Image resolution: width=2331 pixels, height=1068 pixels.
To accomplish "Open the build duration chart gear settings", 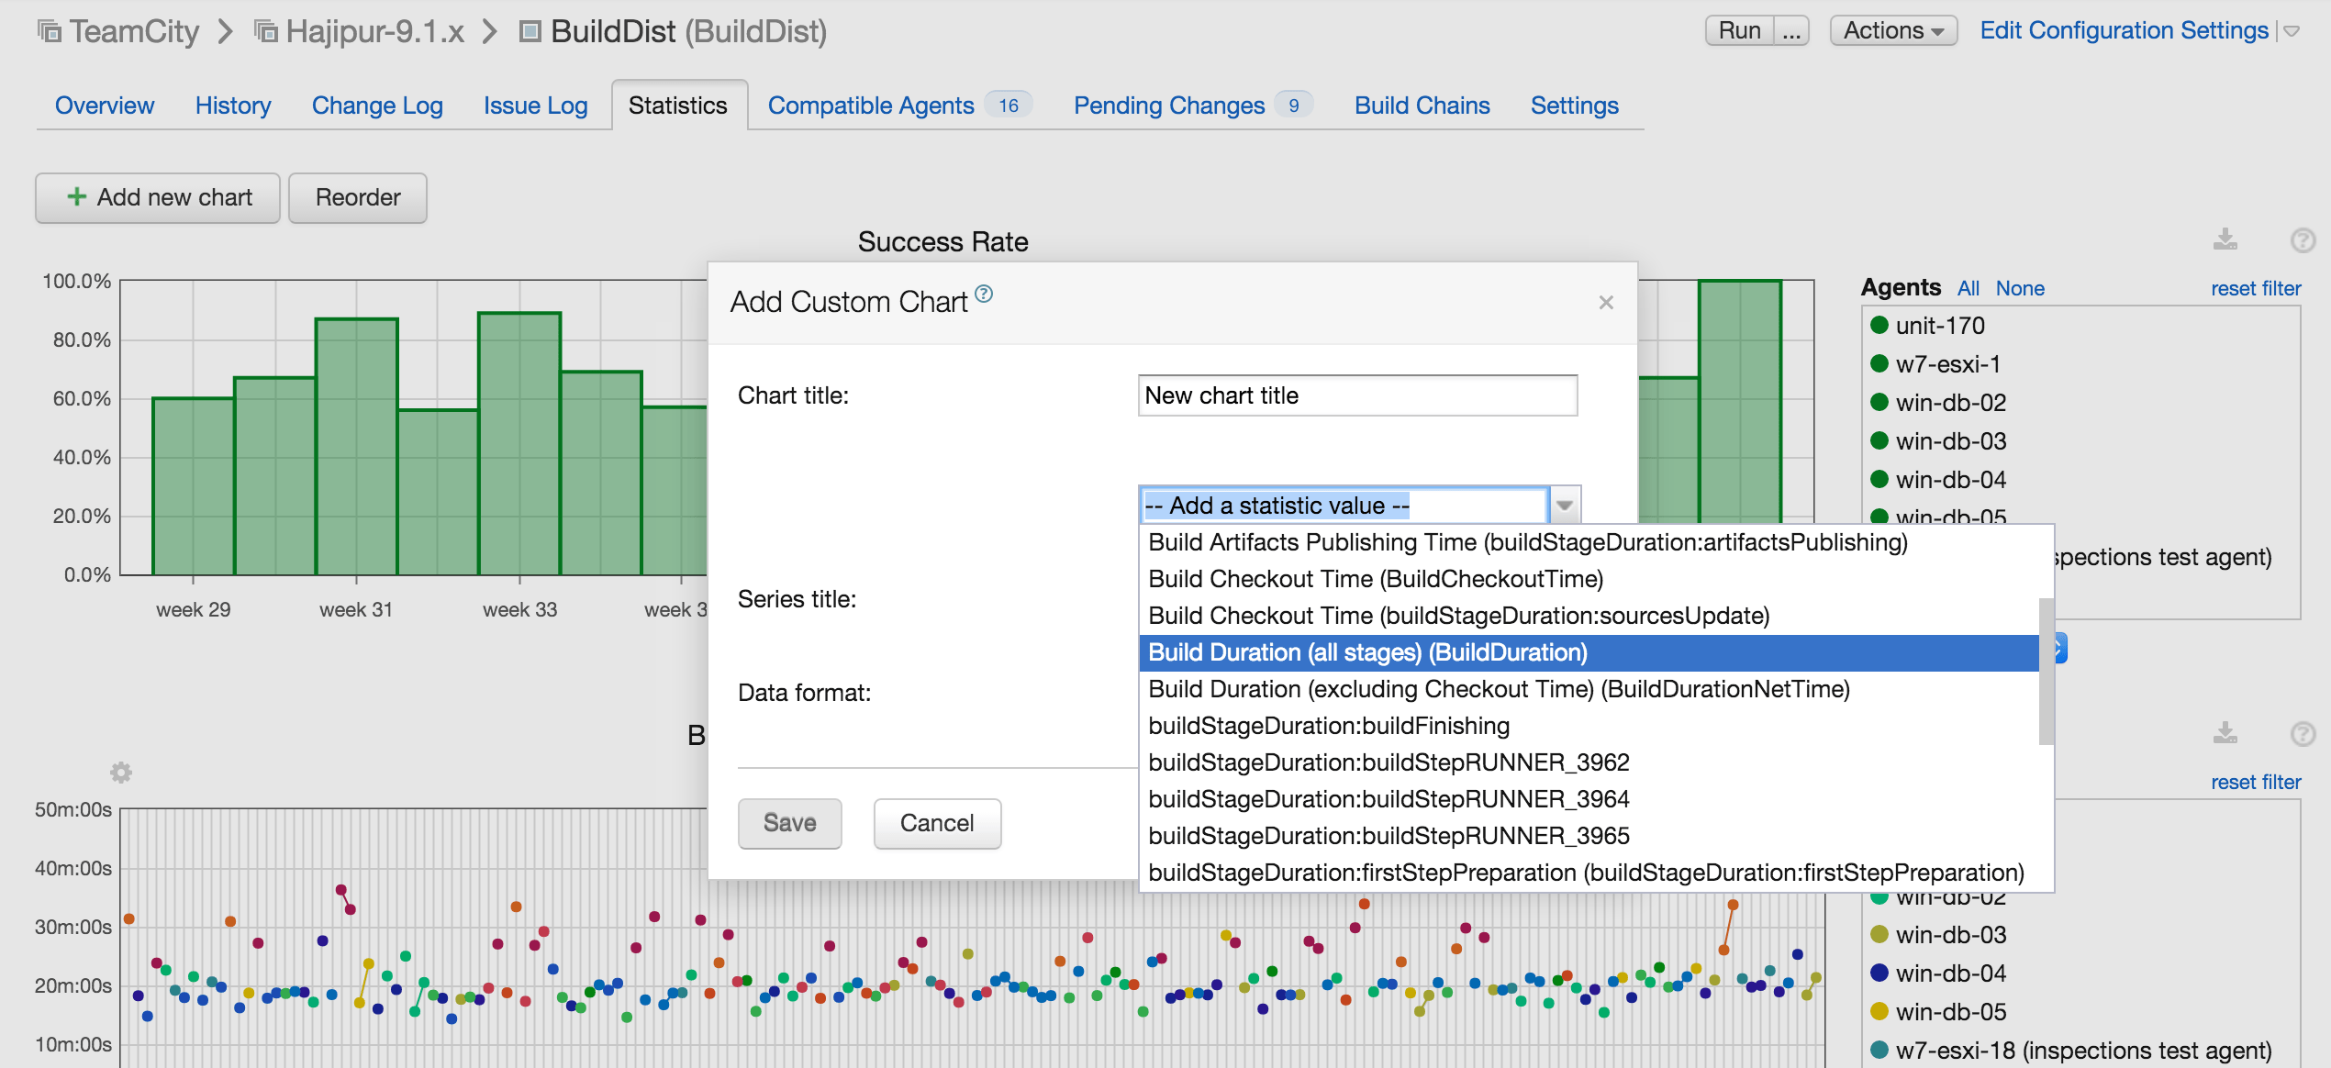I will (x=121, y=773).
